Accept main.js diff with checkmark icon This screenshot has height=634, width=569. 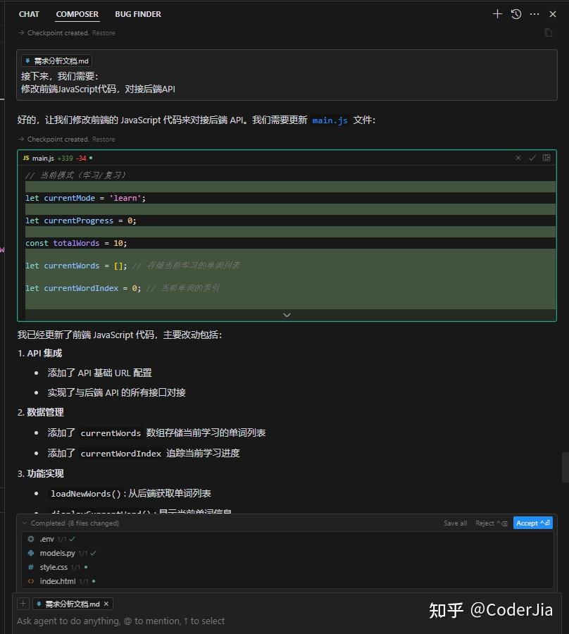(532, 158)
